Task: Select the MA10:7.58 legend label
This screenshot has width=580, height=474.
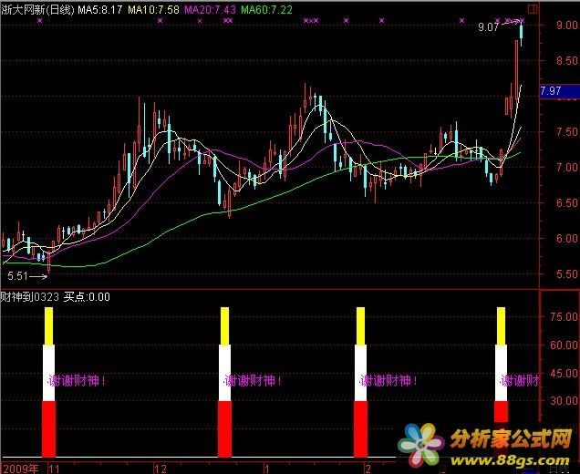Action: tap(153, 10)
